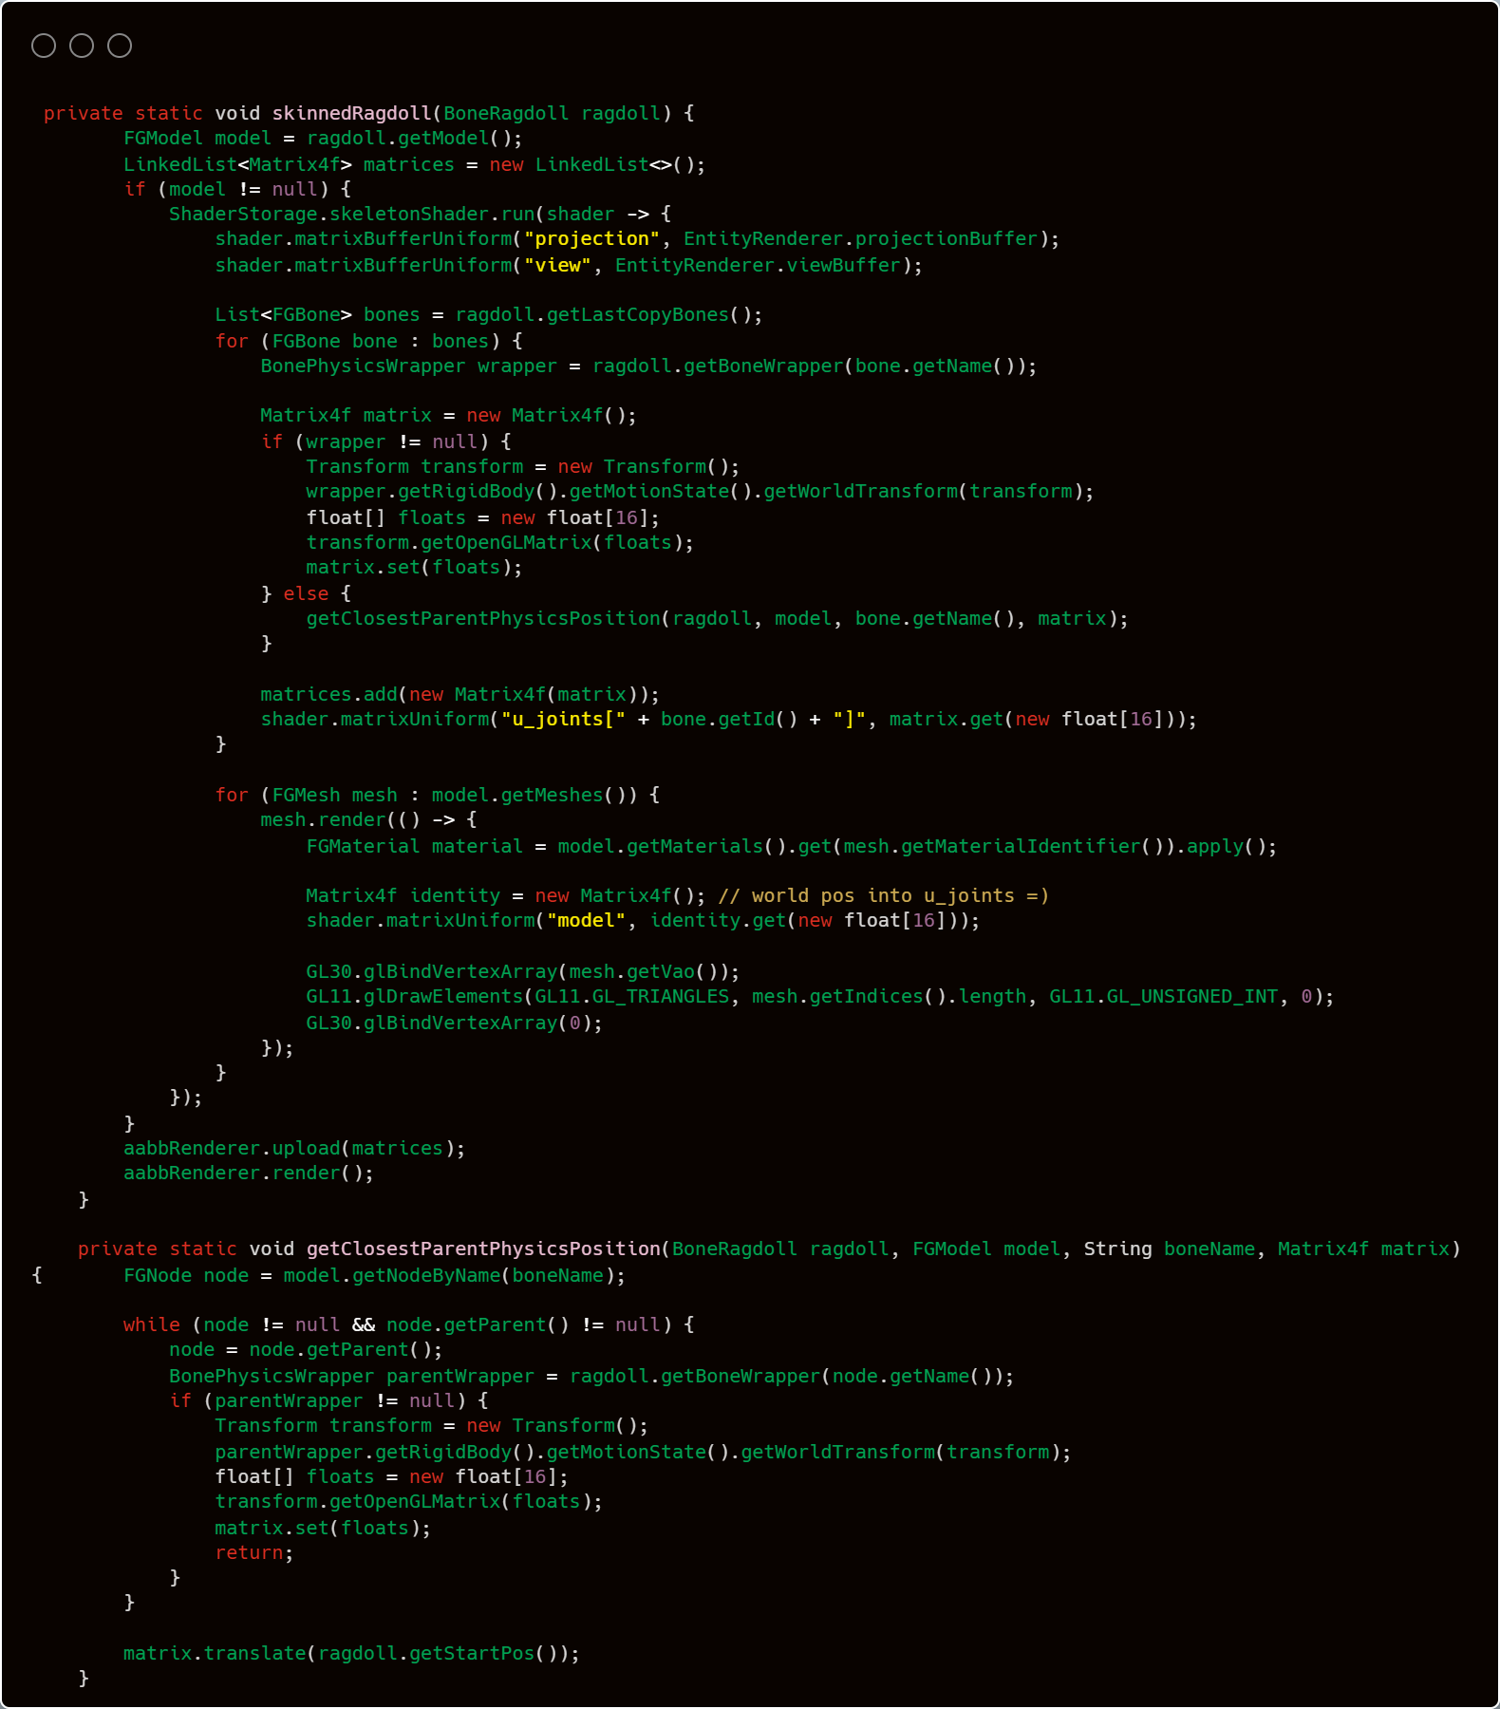Click the "view" string literal

click(x=558, y=265)
